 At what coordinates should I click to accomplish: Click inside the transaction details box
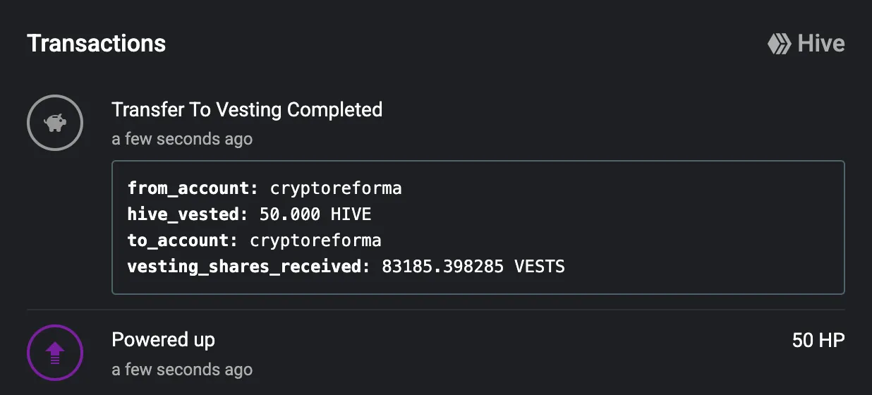click(x=478, y=227)
